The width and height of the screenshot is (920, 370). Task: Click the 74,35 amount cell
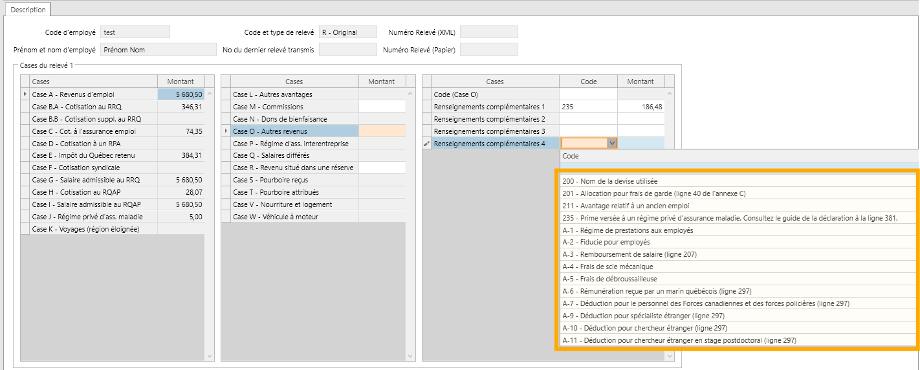(x=181, y=131)
